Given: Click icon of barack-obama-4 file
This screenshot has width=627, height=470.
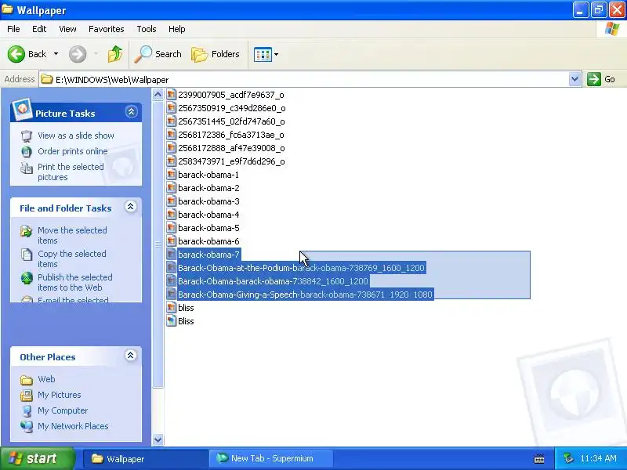Looking at the screenshot, I should tap(171, 215).
